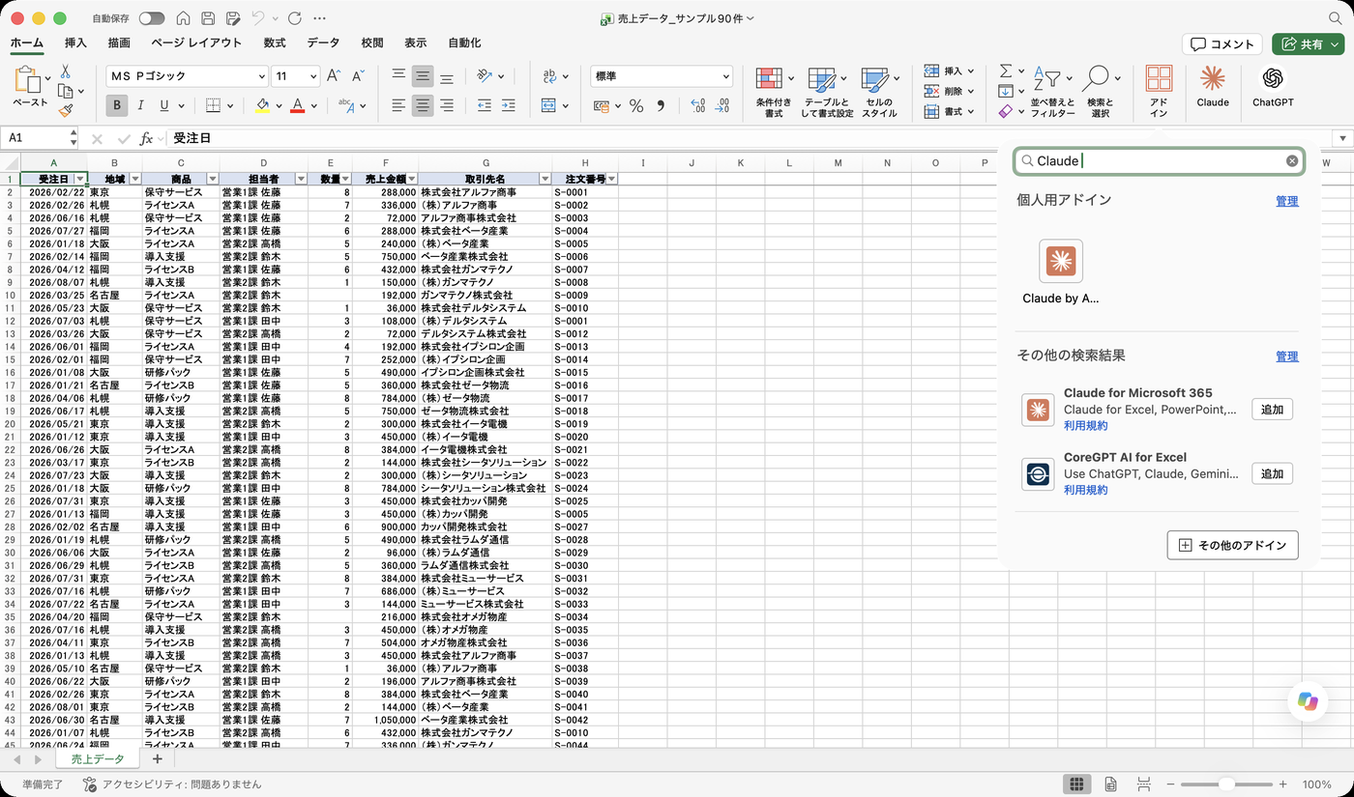Click the eraser clear icon
1354x797 pixels.
1005,111
